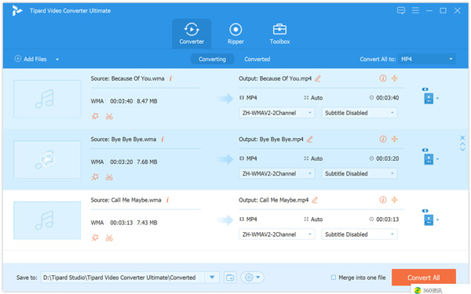Open the Subtitle Disabled dropdown for Call Me Maybe
Image resolution: width=471 pixels, height=294 pixels.
[360, 234]
